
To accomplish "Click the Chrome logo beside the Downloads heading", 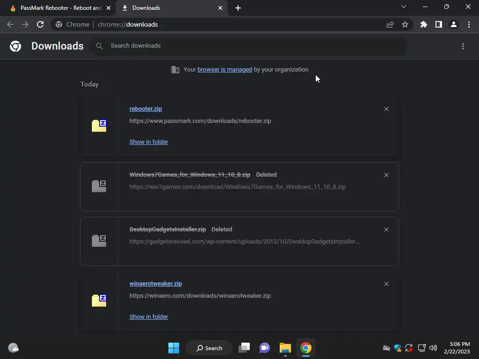I will point(15,46).
